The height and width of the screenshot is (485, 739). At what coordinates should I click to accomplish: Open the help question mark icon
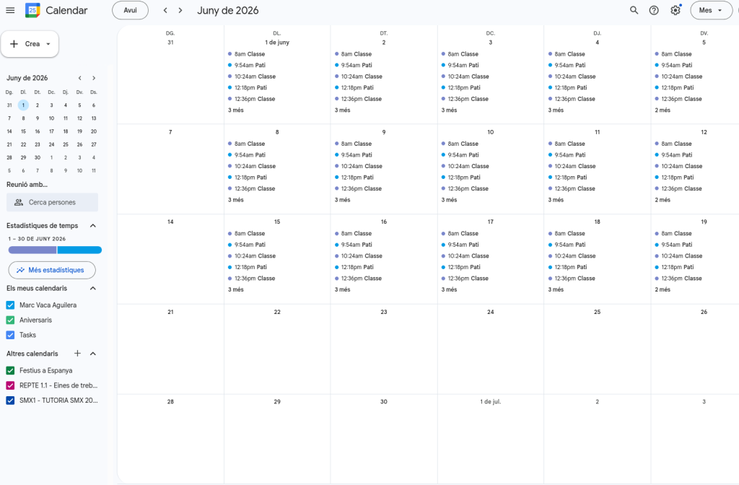654,10
